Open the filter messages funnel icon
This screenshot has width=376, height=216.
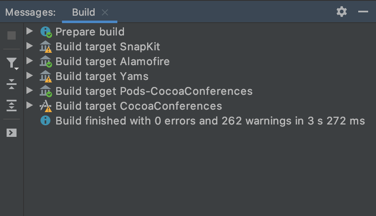(x=12, y=63)
